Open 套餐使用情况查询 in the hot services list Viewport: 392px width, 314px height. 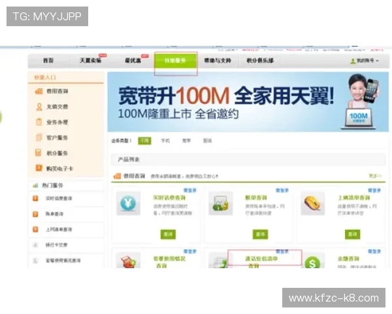click(63, 260)
